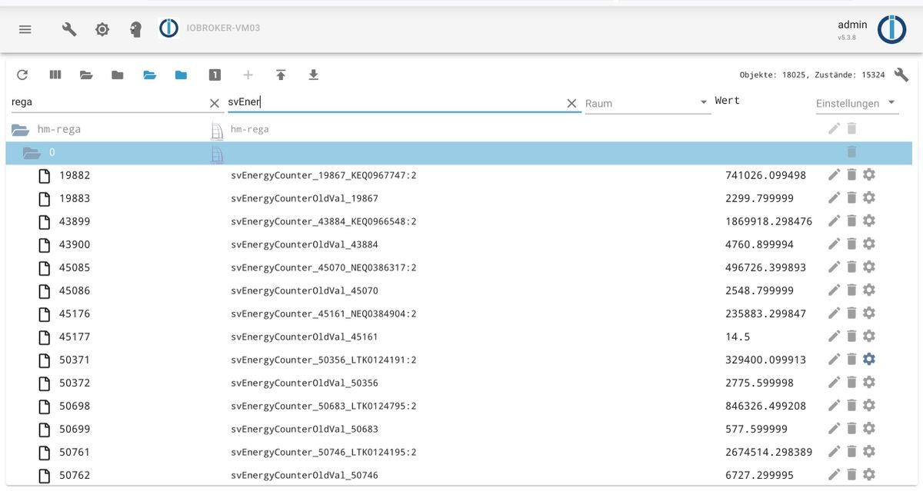
Task: Edit object 50372 pencil icon
Action: tap(835, 383)
